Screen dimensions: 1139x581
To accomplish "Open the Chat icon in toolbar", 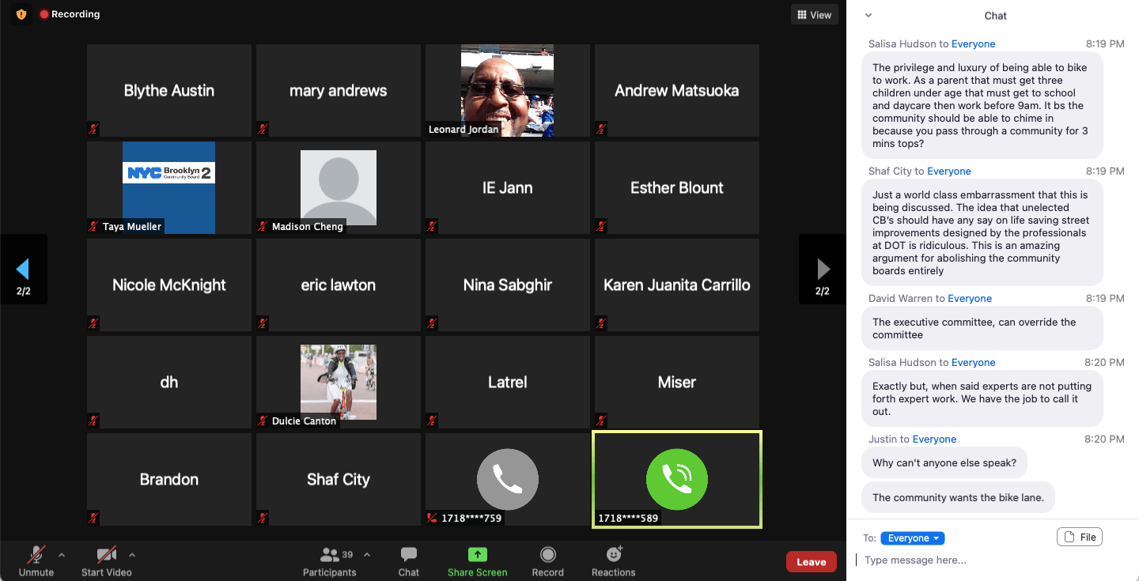I will tap(409, 555).
